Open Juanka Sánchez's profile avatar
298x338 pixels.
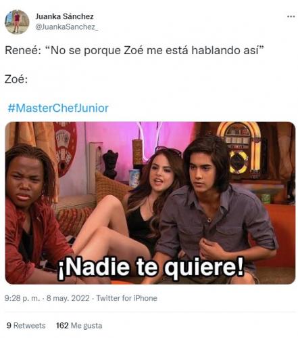tap(17, 22)
